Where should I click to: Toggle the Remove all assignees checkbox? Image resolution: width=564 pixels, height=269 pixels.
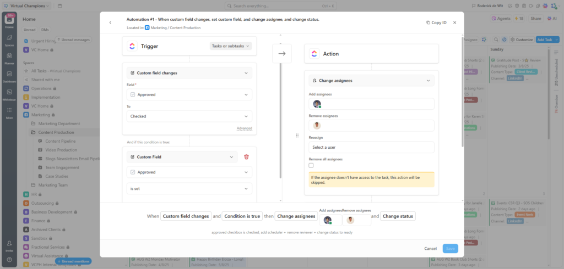pyautogui.click(x=311, y=165)
